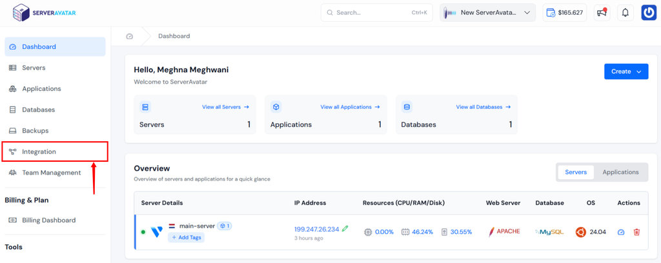
Task: Open Team Management in the sidebar
Action: click(56, 173)
